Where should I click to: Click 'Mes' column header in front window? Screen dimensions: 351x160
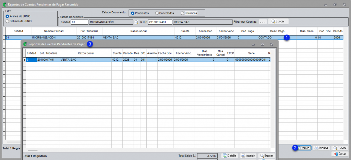click(x=136, y=53)
